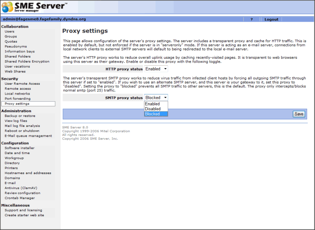Click the SMTP proxy status label
The width and height of the screenshot is (315, 230).
pyautogui.click(x=124, y=98)
